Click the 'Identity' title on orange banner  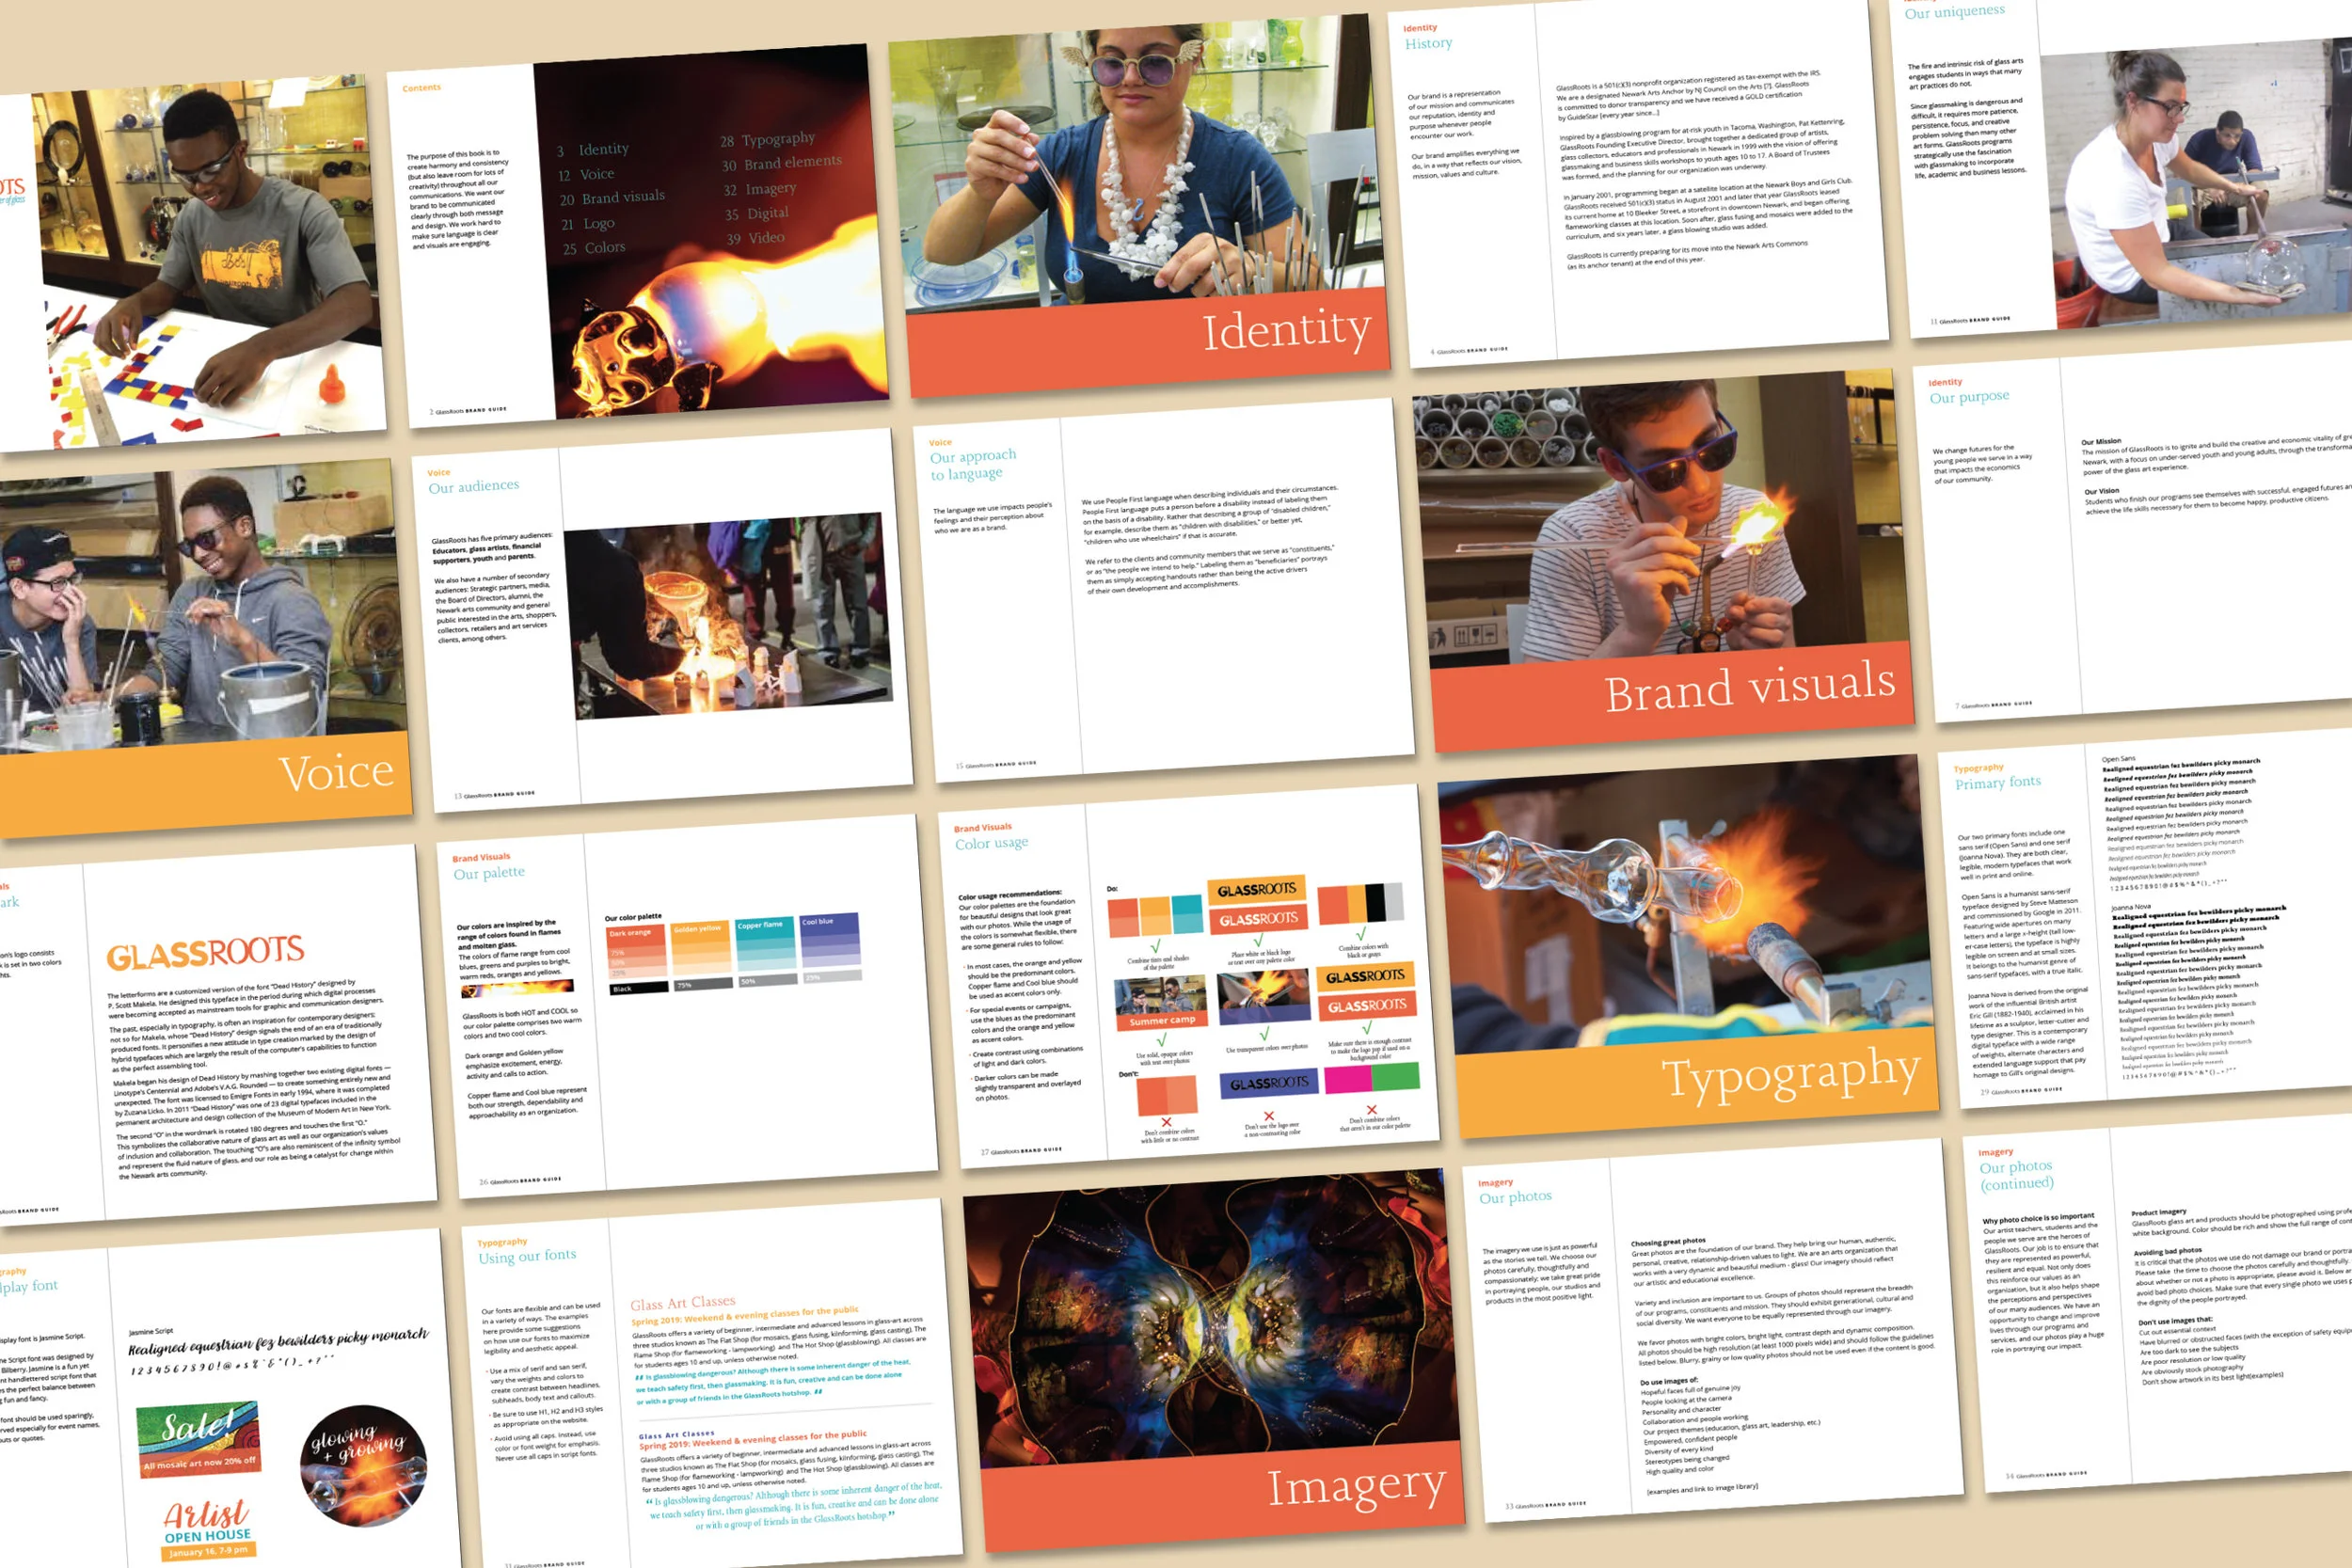pyautogui.click(x=1285, y=329)
